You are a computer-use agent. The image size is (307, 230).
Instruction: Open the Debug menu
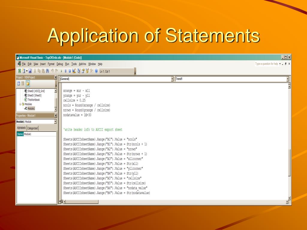pyautogui.click(x=60, y=64)
